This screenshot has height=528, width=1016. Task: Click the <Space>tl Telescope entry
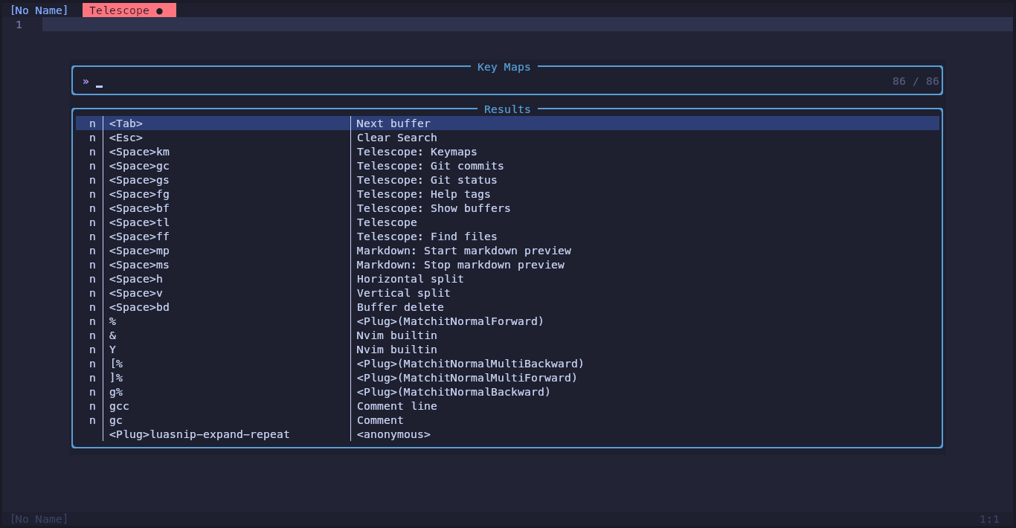[507, 222]
